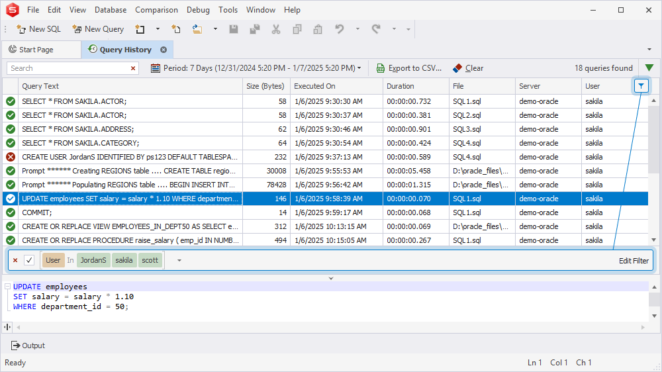Sort by Duration column header

[x=416, y=86]
